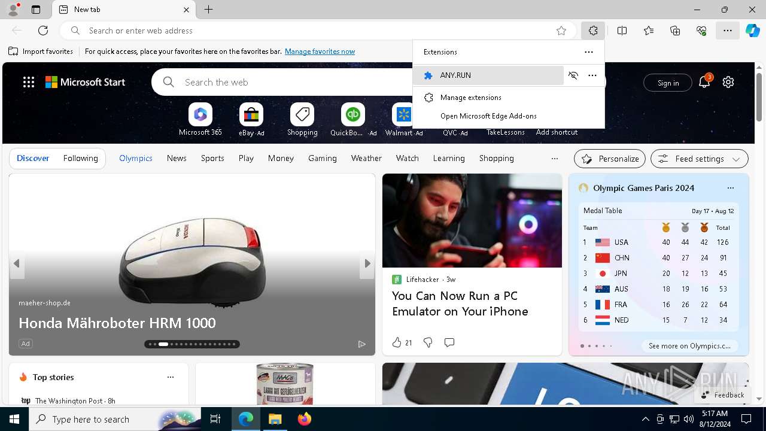Toggle split screen view icon

(622, 31)
